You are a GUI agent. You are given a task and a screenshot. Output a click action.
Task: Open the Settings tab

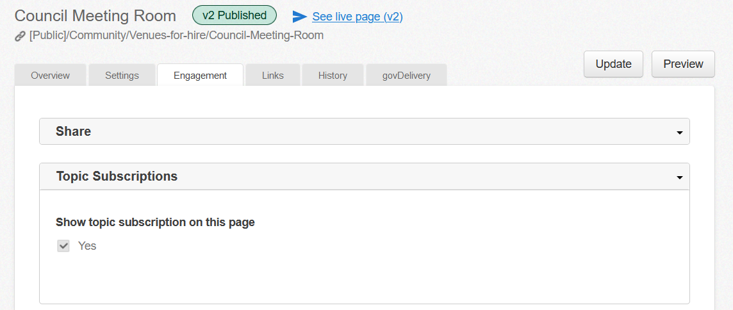122,75
